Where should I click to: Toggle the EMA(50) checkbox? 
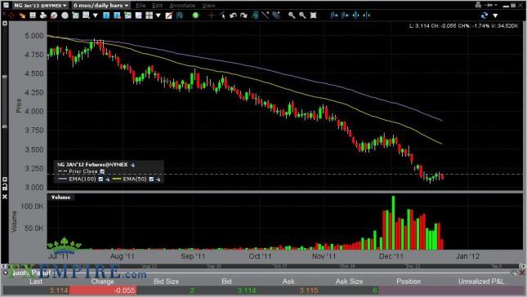pos(151,180)
